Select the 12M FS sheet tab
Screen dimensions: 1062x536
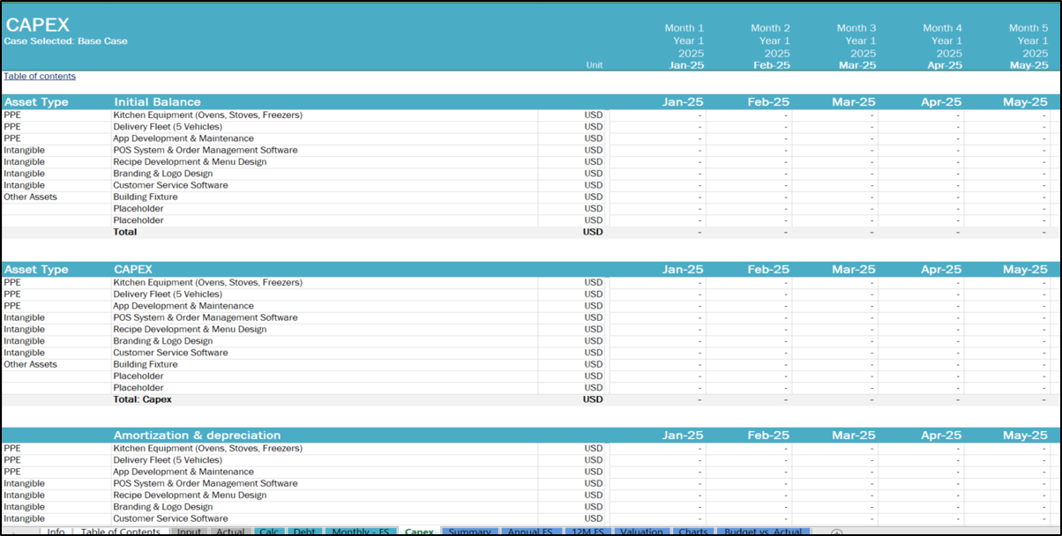point(587,532)
